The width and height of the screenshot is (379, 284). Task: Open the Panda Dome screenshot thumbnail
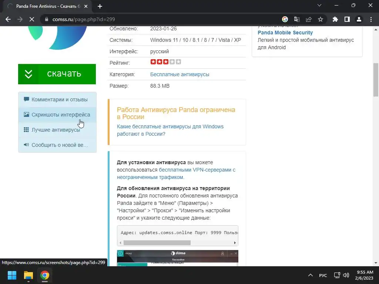[x=178, y=258]
